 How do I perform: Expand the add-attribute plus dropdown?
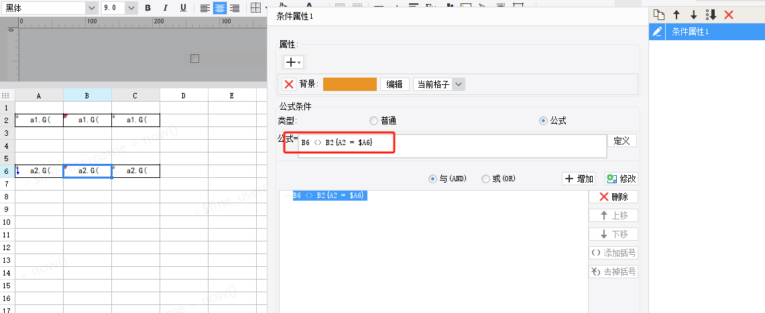294,62
